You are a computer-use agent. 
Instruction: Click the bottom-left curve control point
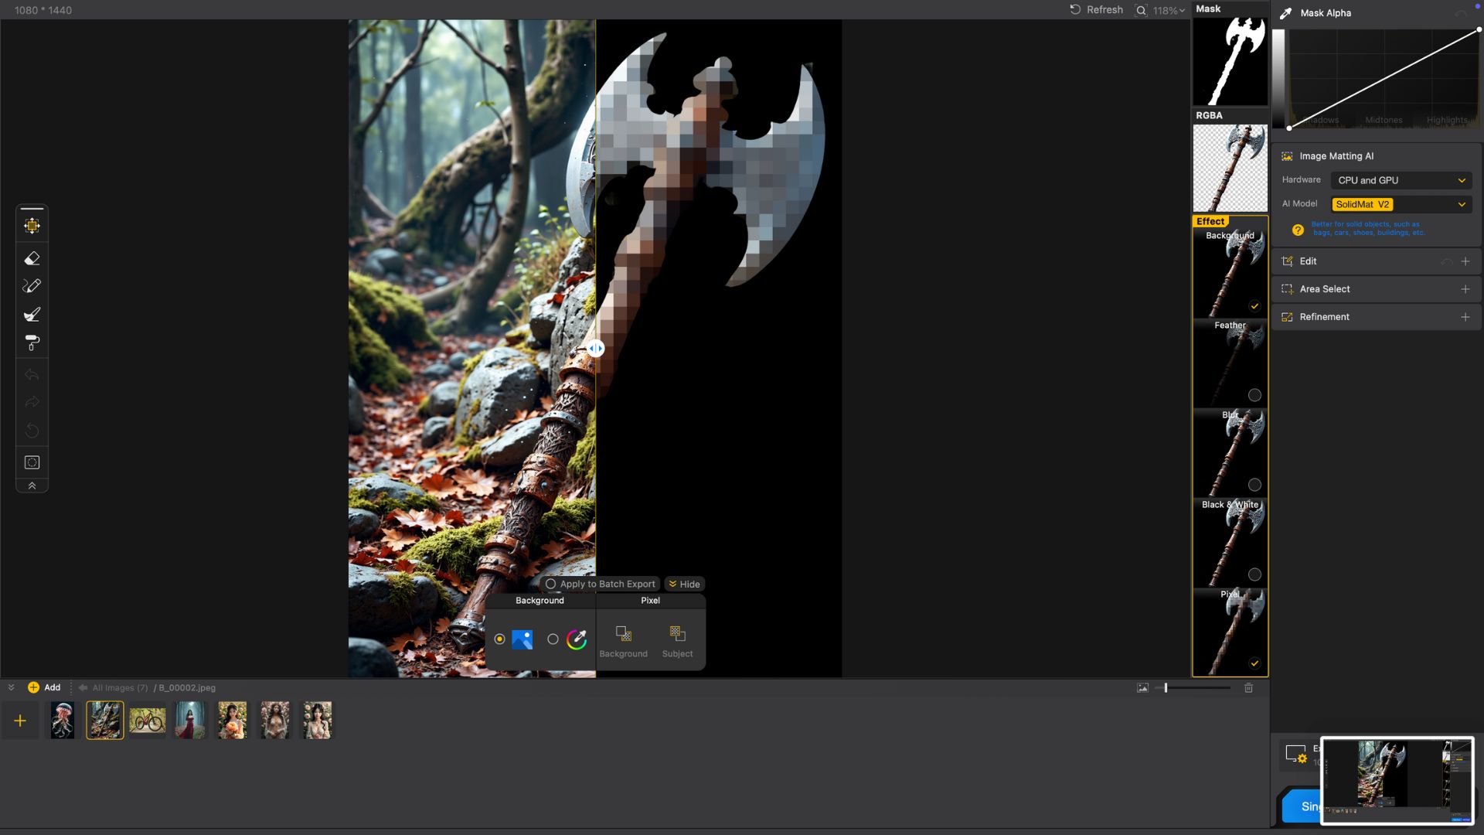[1289, 128]
